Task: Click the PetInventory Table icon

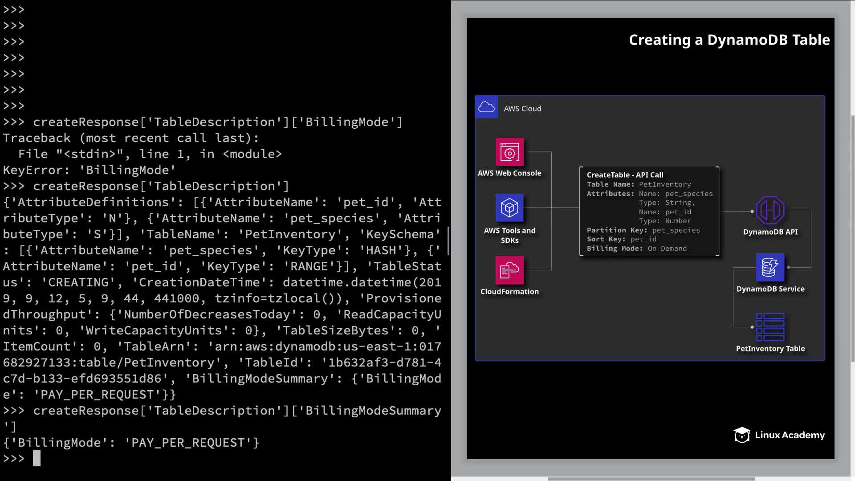Action: 770,327
